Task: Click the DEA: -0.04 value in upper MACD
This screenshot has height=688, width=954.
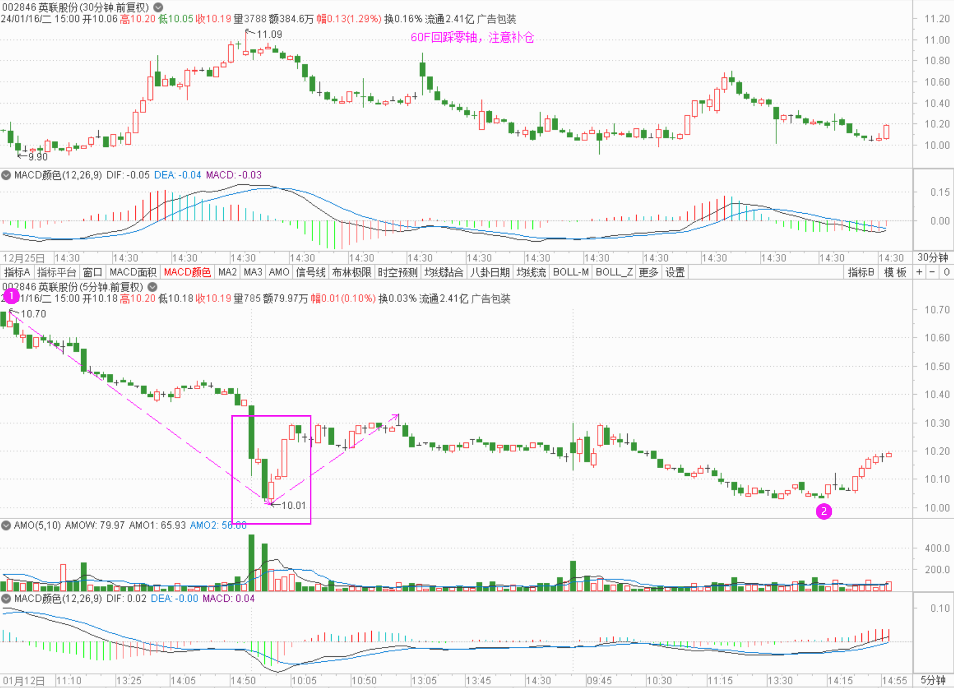Action: pos(178,175)
